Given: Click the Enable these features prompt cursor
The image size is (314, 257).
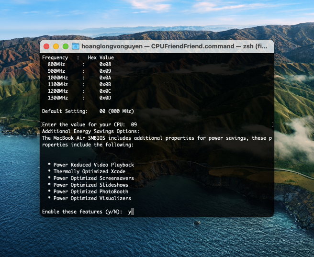Looking at the screenshot, I should (132, 212).
